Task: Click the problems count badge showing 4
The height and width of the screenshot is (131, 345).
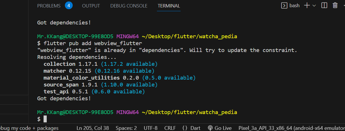Action: pyautogui.click(x=69, y=6)
